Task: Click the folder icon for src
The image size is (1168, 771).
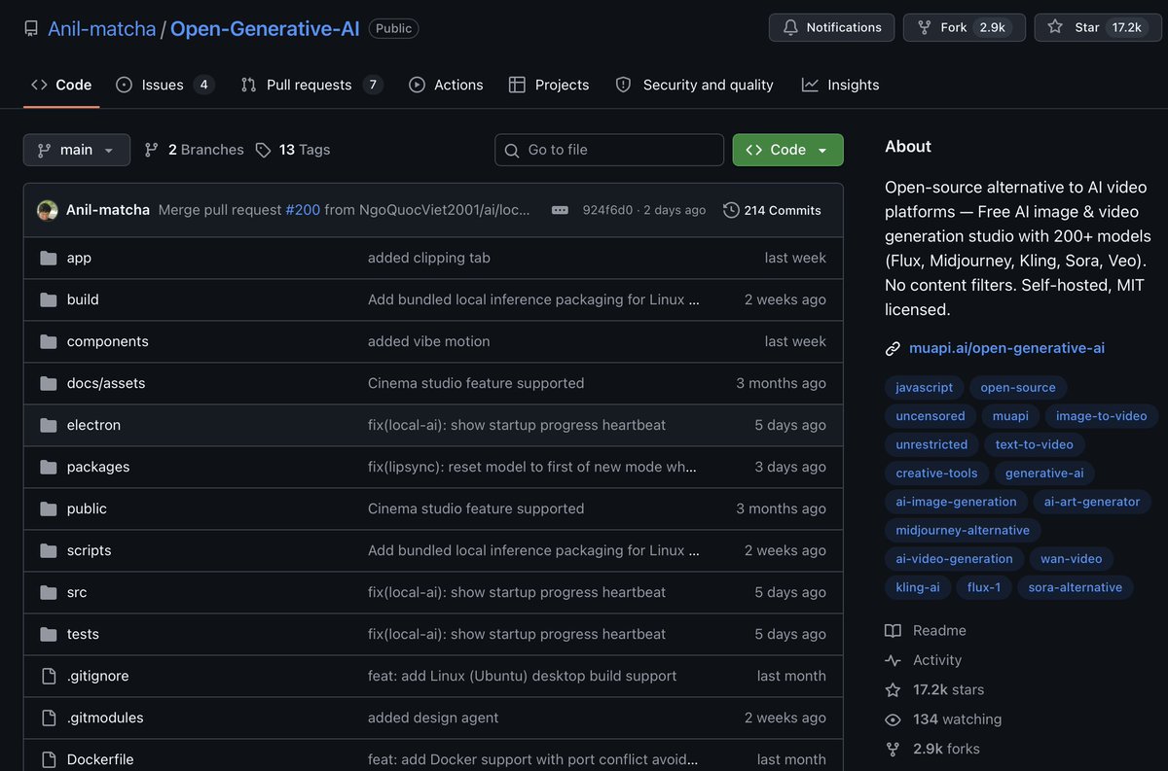Action: (x=49, y=592)
